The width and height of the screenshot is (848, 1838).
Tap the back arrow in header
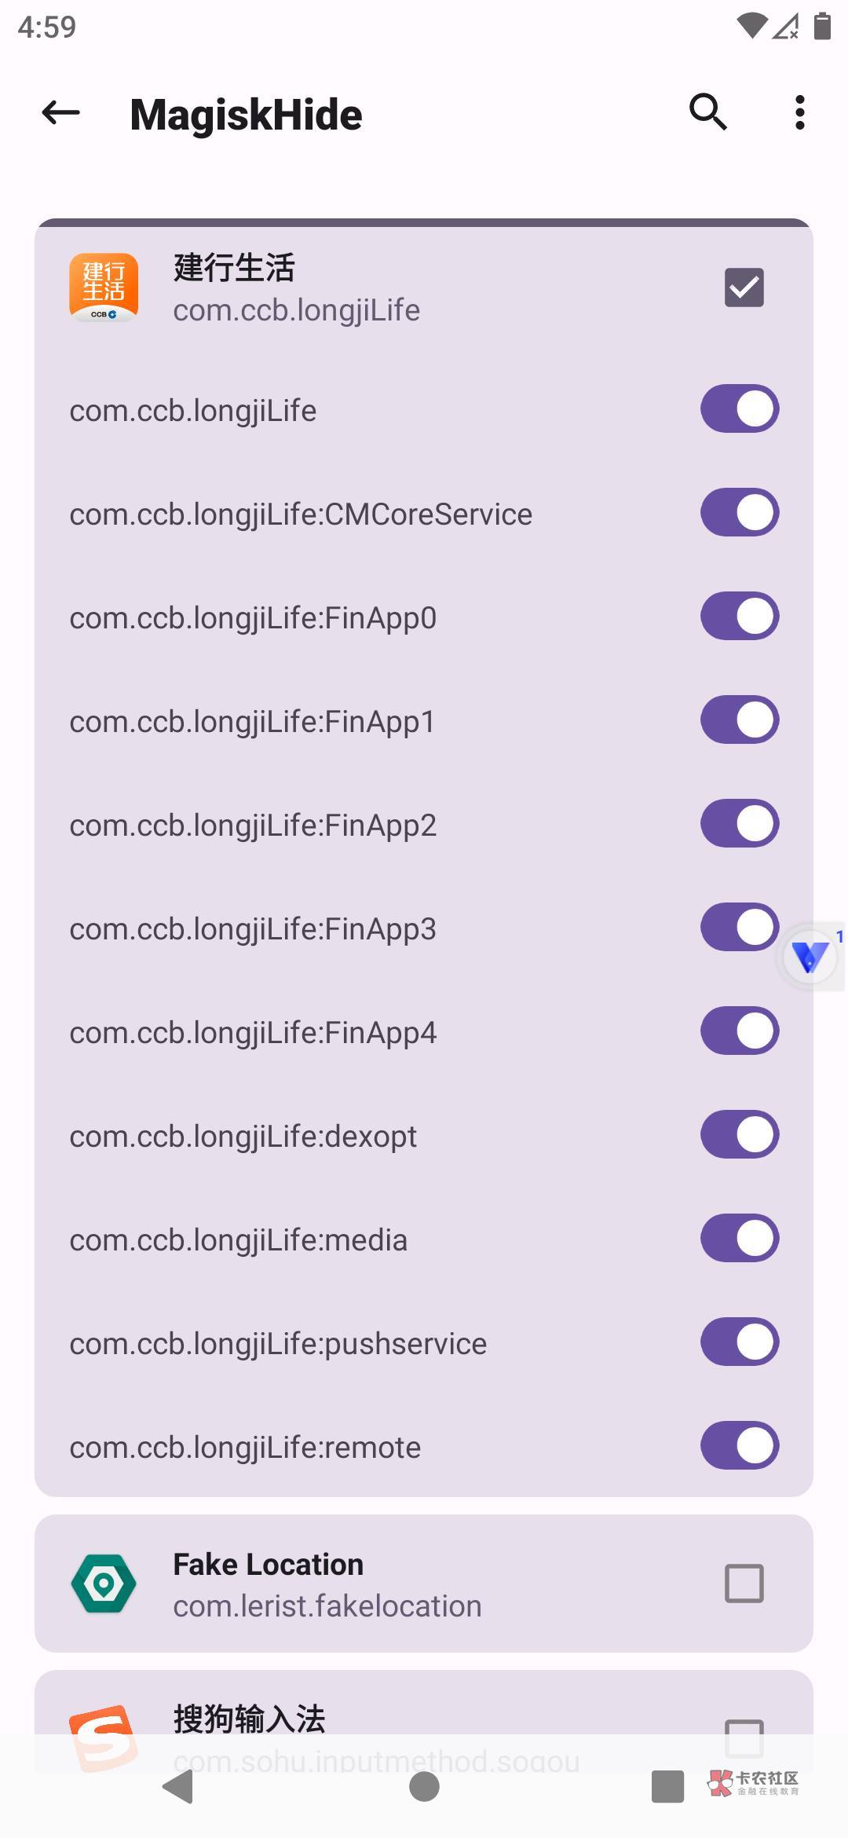click(x=61, y=114)
